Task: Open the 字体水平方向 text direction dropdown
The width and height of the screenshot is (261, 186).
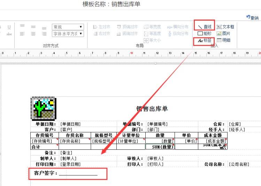Action: click(x=68, y=34)
